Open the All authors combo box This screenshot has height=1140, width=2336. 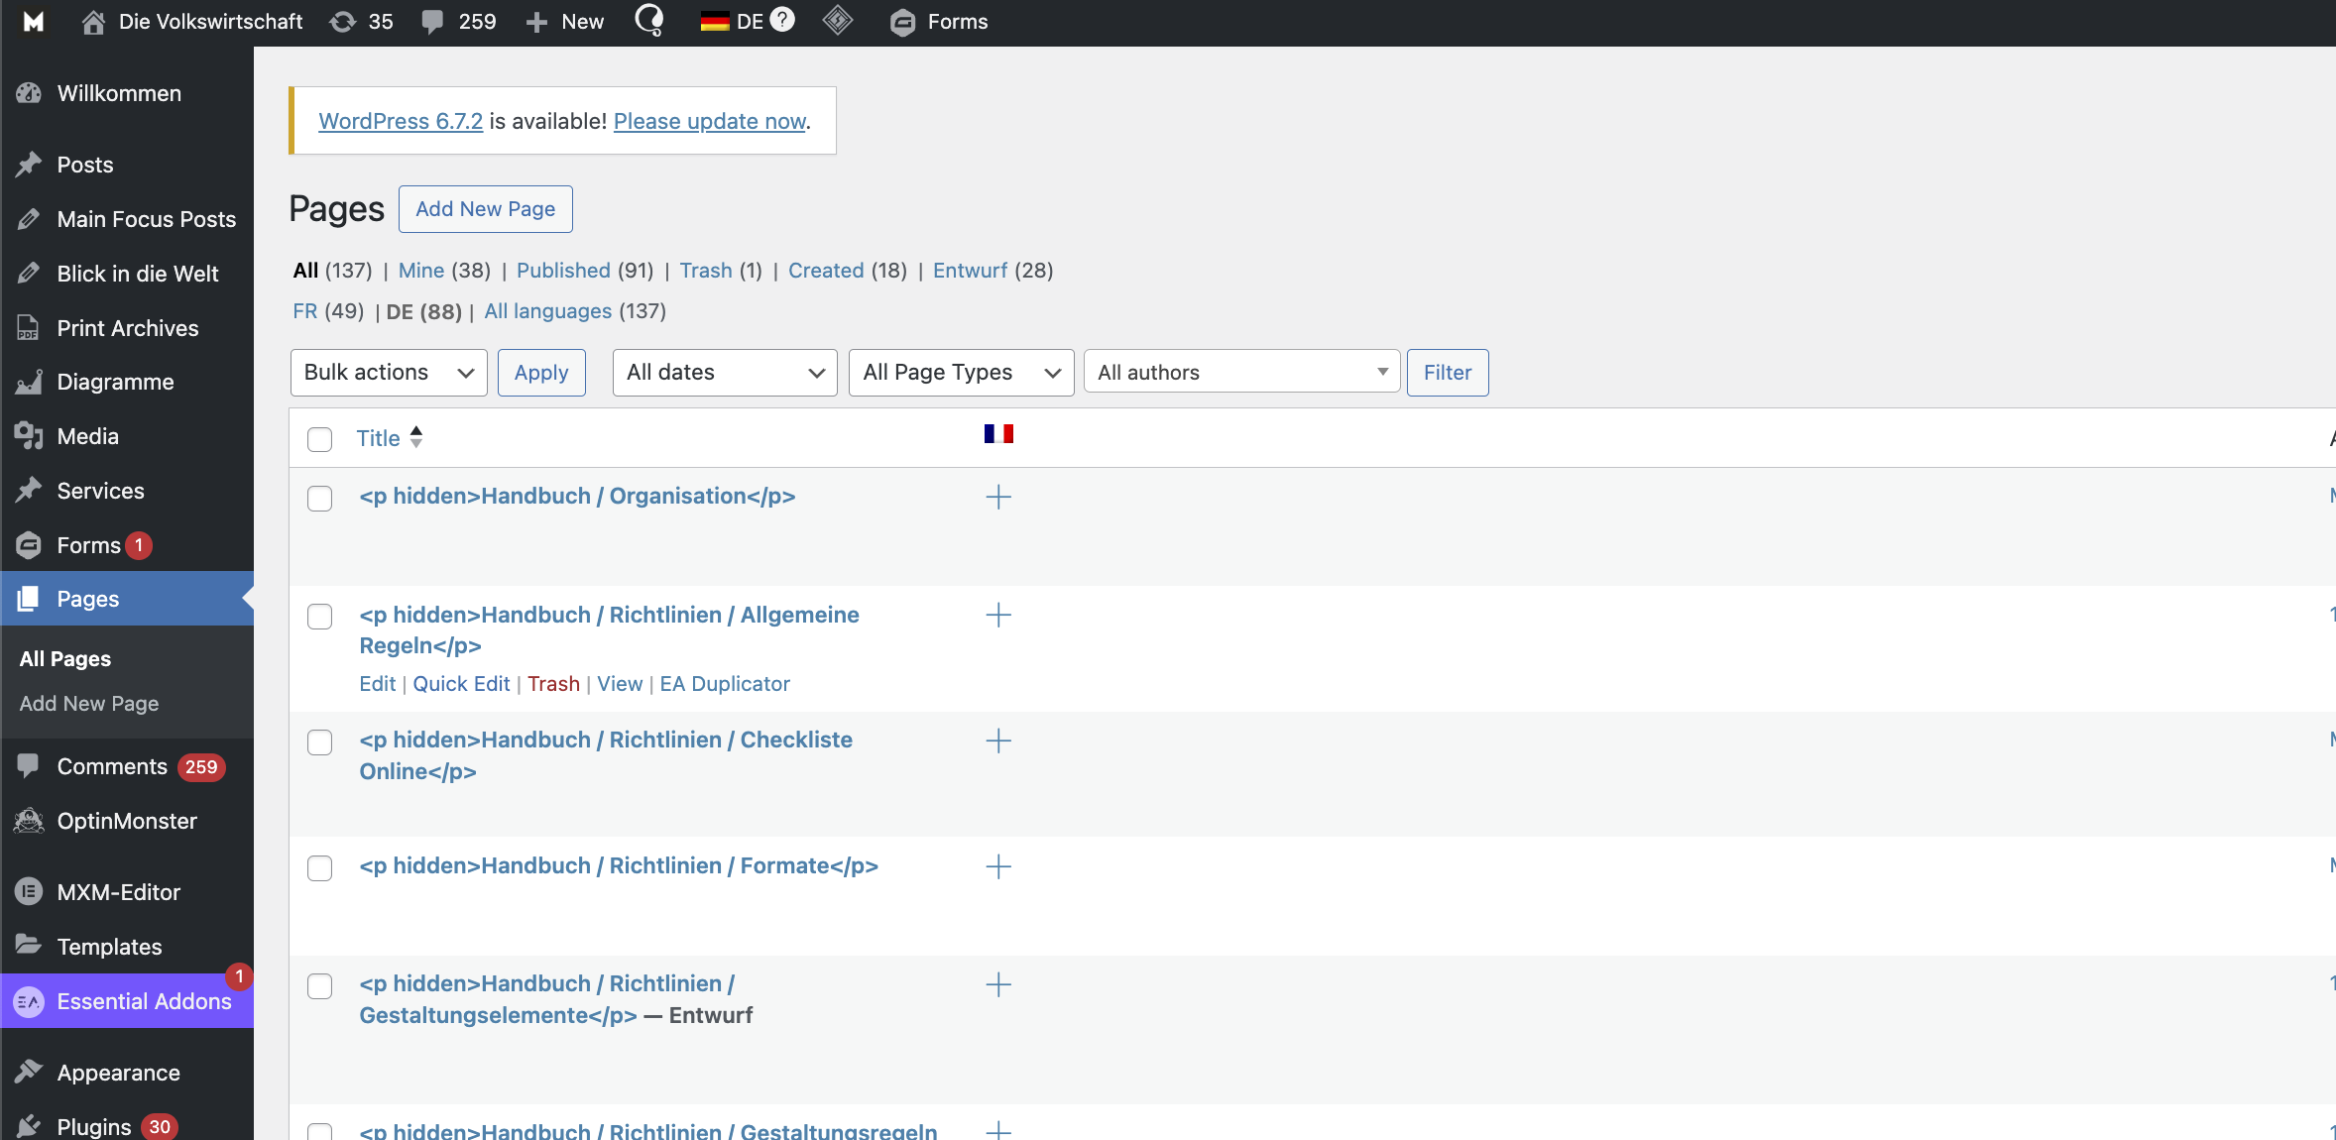point(1240,373)
